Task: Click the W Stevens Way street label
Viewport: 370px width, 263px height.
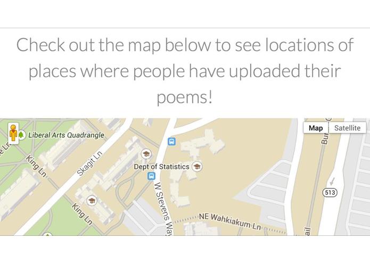Action: coord(164,208)
